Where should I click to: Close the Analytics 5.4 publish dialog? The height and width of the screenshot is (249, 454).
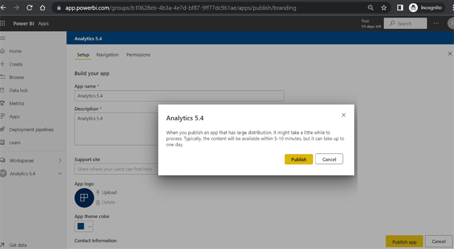click(343, 115)
